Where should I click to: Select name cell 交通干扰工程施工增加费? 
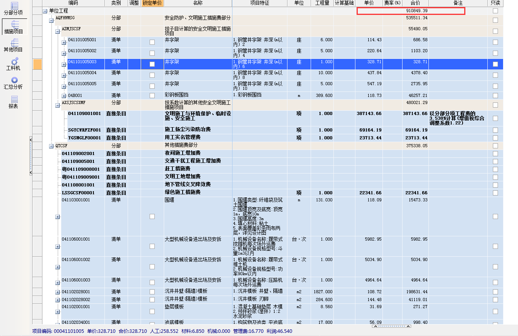pos(193,161)
